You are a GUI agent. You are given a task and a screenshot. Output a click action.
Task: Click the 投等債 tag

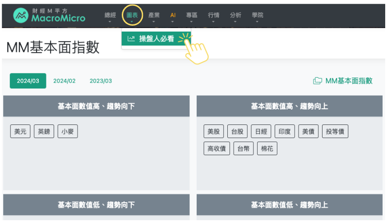(335, 131)
